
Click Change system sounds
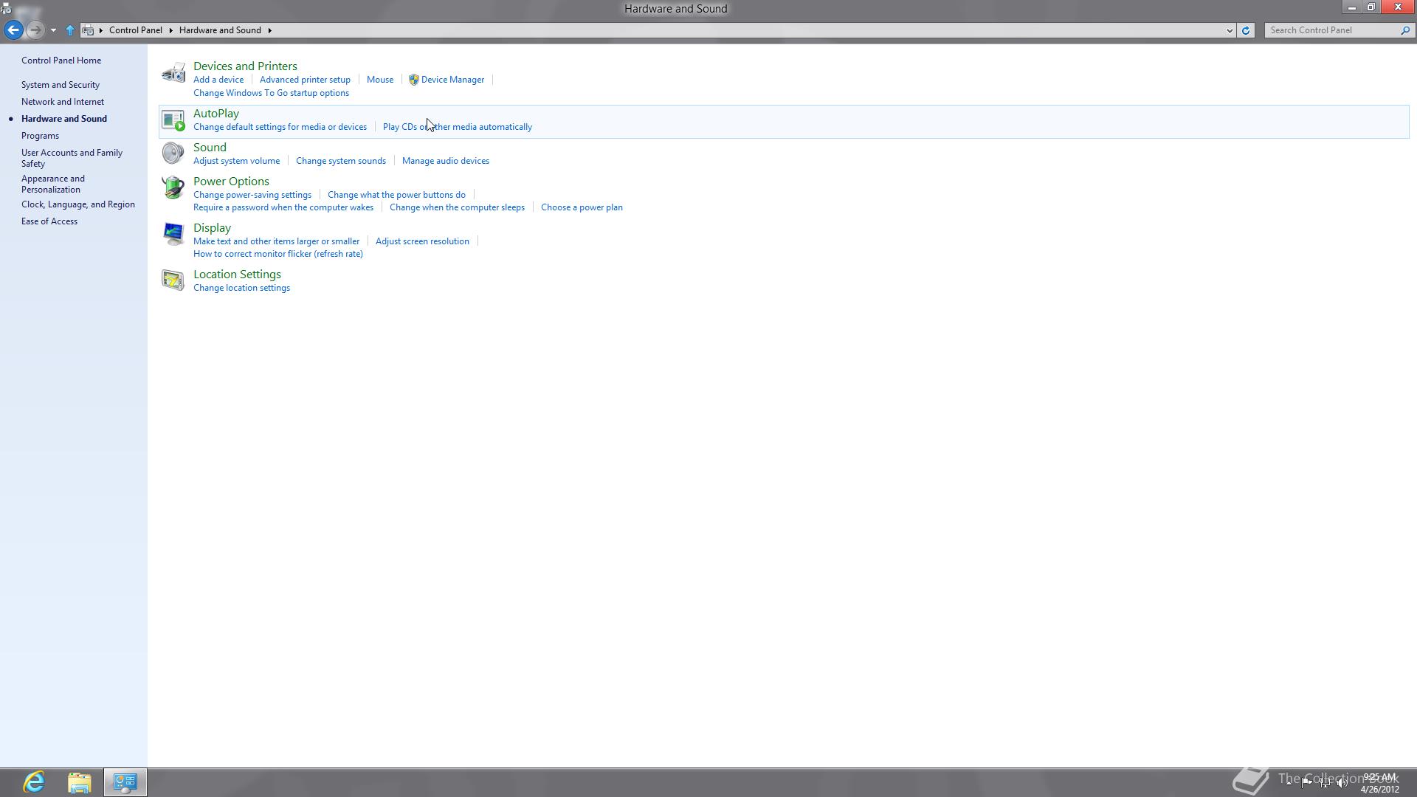341,161
